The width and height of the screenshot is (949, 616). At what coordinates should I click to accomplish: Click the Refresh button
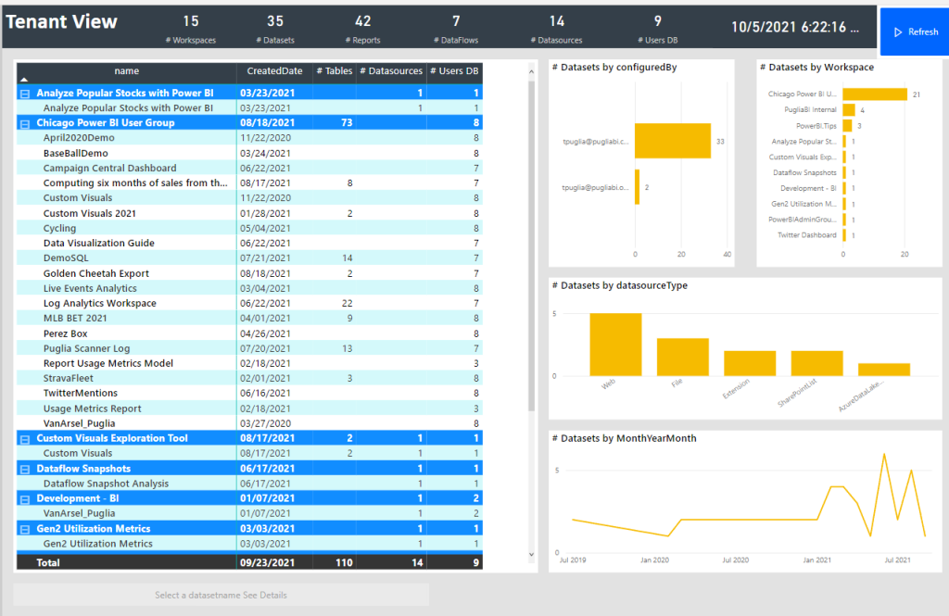[x=915, y=32]
